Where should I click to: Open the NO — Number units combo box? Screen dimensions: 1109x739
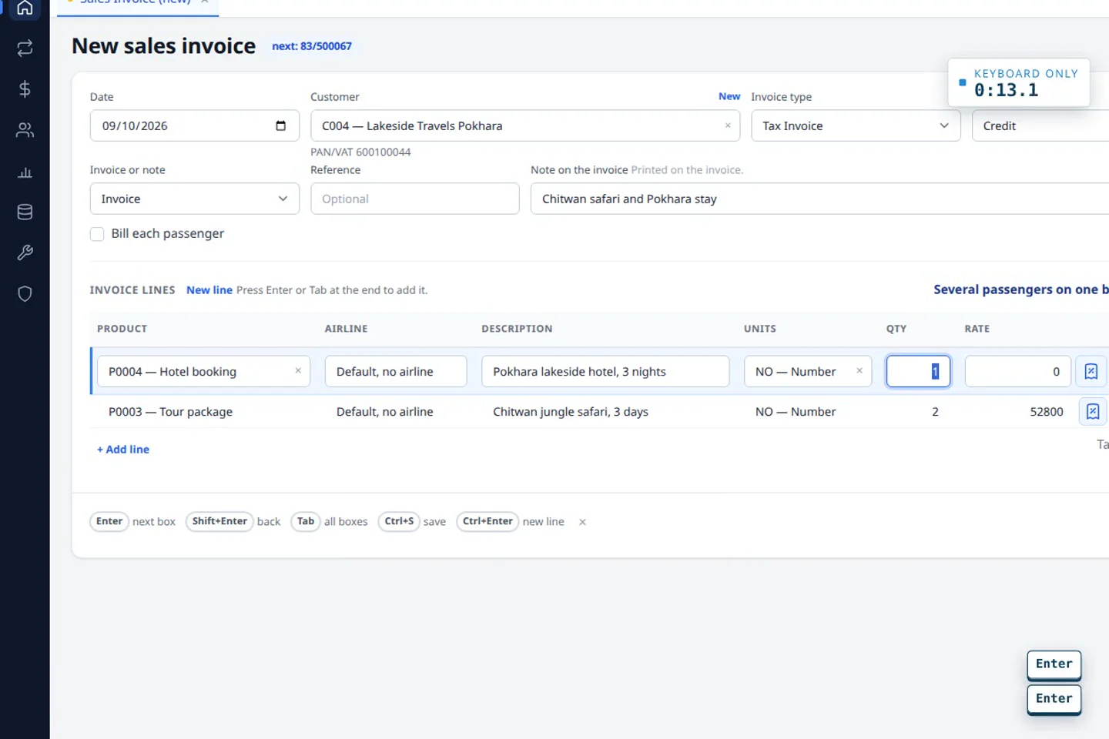click(807, 371)
